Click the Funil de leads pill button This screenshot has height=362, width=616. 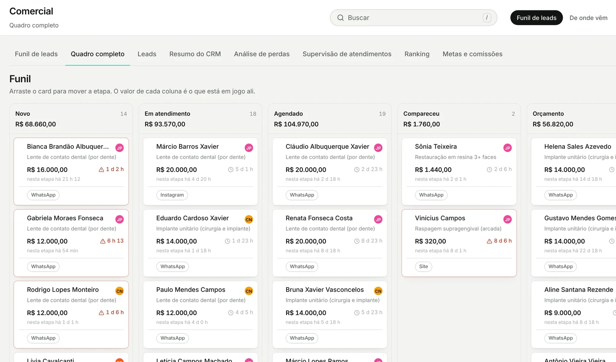coord(536,18)
